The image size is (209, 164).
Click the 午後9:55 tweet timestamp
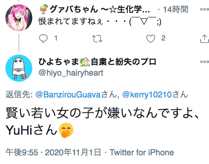(22, 152)
